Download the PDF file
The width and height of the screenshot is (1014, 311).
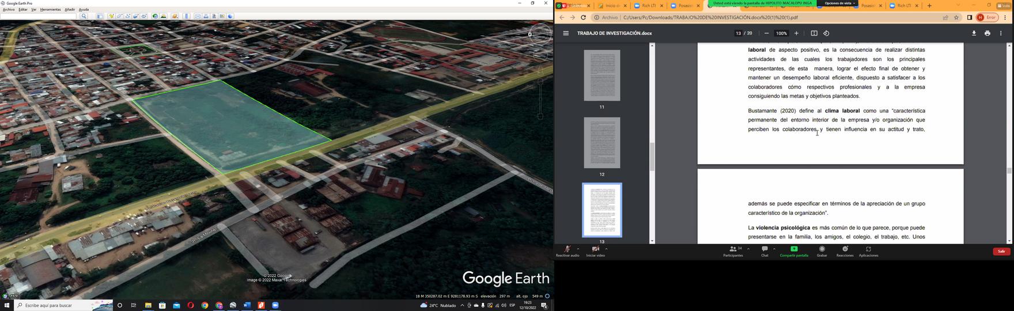[974, 33]
